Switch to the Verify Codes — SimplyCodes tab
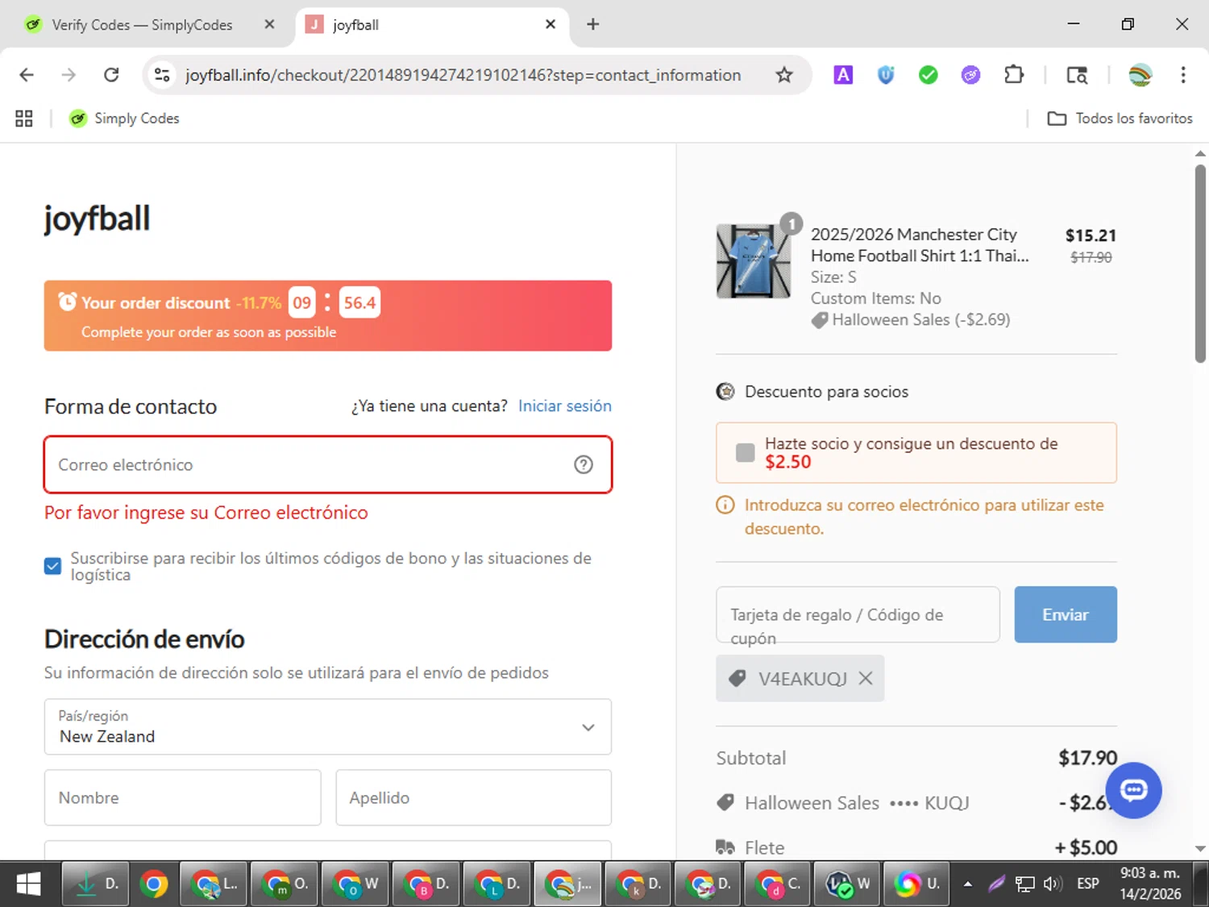Screen dimensions: 1209x907 pyautogui.click(x=142, y=25)
